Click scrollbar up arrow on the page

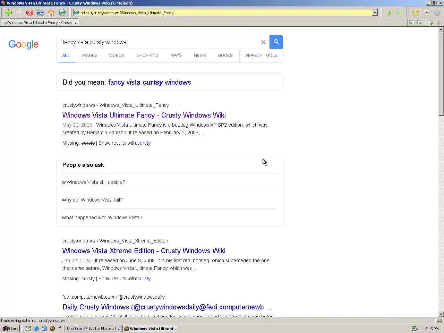click(441, 29)
